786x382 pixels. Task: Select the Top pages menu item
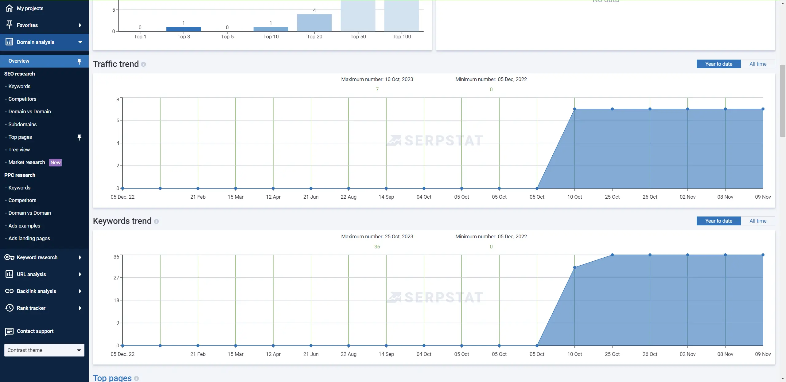click(x=20, y=137)
